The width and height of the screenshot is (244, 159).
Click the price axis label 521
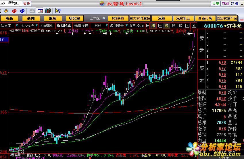3,73
